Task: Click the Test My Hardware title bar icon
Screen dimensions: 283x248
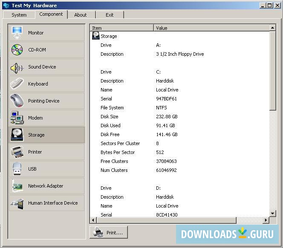Action: pyautogui.click(x=6, y=6)
